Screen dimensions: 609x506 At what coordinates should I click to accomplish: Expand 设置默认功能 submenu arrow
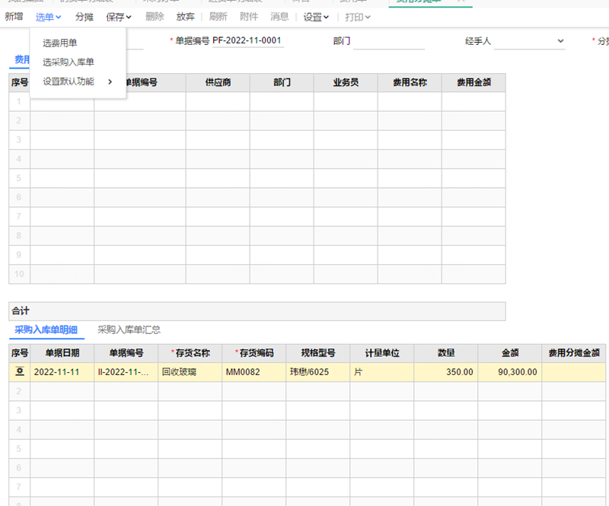110,81
